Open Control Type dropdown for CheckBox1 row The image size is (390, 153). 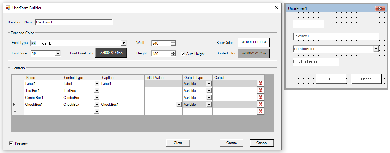pos(97,105)
